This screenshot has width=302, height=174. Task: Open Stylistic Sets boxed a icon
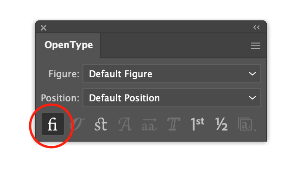coord(246,124)
